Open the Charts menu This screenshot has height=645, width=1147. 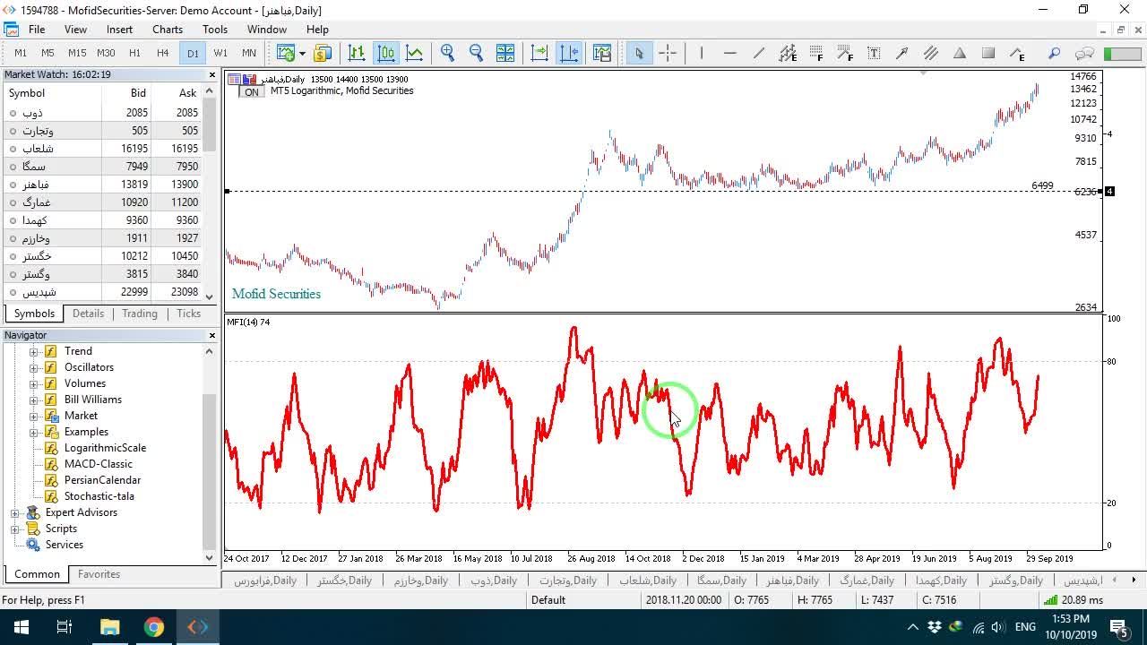click(x=168, y=30)
